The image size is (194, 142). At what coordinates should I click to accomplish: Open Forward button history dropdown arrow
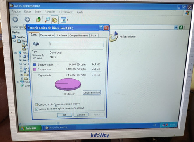click(x=33, y=19)
